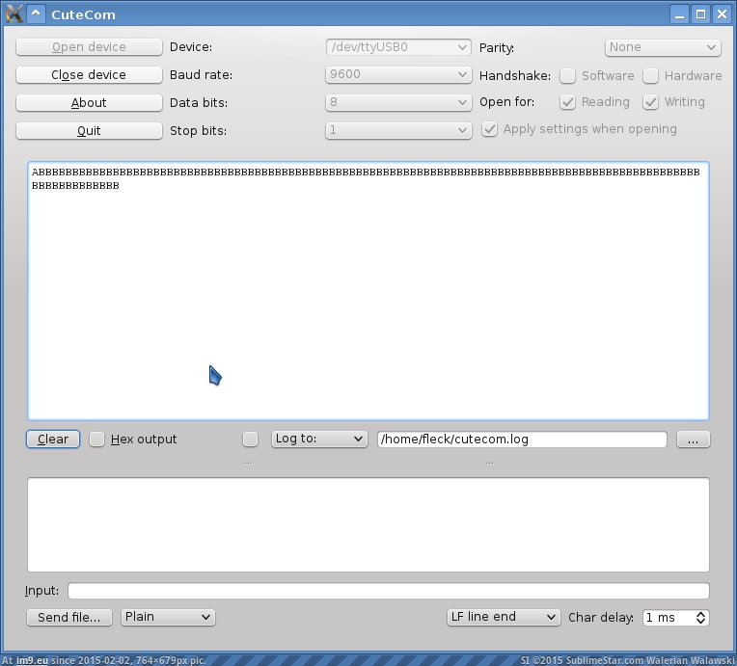Image resolution: width=737 pixels, height=666 pixels.
Task: Open the Send file dialog
Action: [69, 617]
